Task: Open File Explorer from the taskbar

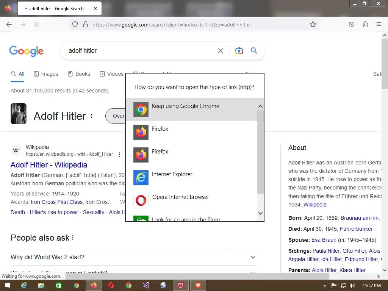Action: point(41,285)
